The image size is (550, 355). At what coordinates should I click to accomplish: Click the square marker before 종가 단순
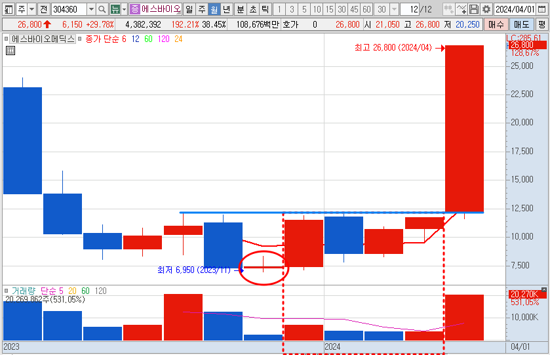tap(79, 39)
